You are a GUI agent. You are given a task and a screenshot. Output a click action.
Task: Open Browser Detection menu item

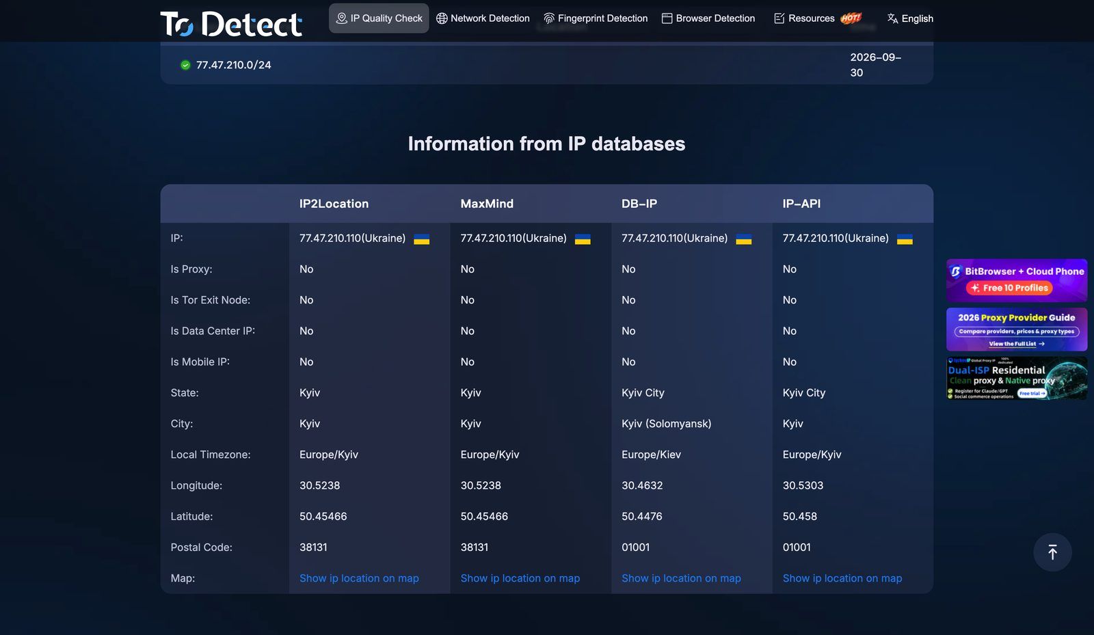point(708,18)
